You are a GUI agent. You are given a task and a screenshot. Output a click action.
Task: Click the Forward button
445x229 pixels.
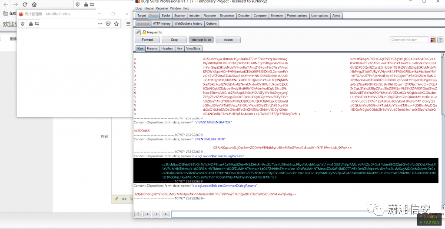(x=147, y=40)
